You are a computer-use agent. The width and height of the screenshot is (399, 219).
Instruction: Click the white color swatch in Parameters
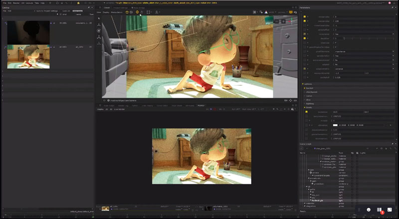click(x=335, y=125)
